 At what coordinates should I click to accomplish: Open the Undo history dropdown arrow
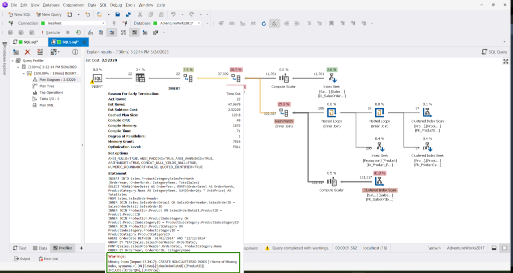182,14
